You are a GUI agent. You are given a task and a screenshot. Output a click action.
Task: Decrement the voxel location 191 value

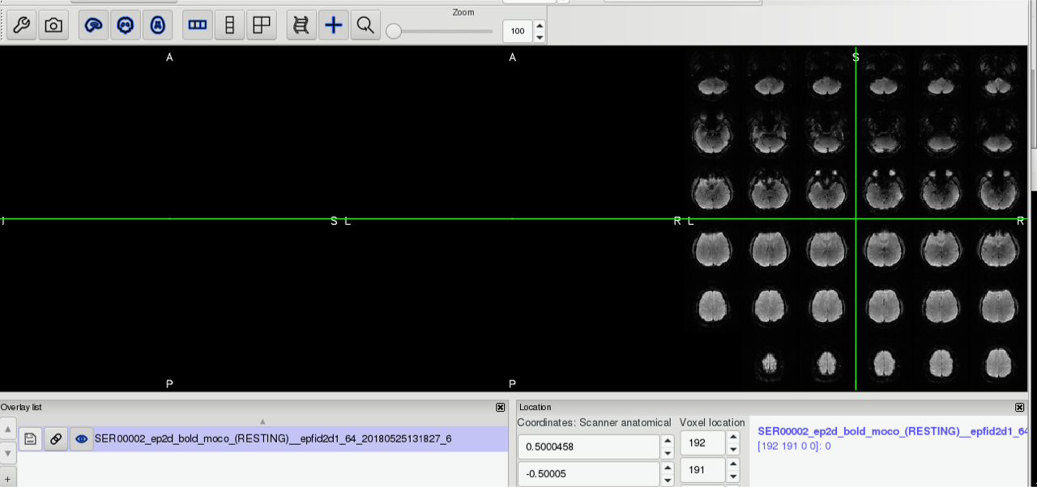point(733,476)
